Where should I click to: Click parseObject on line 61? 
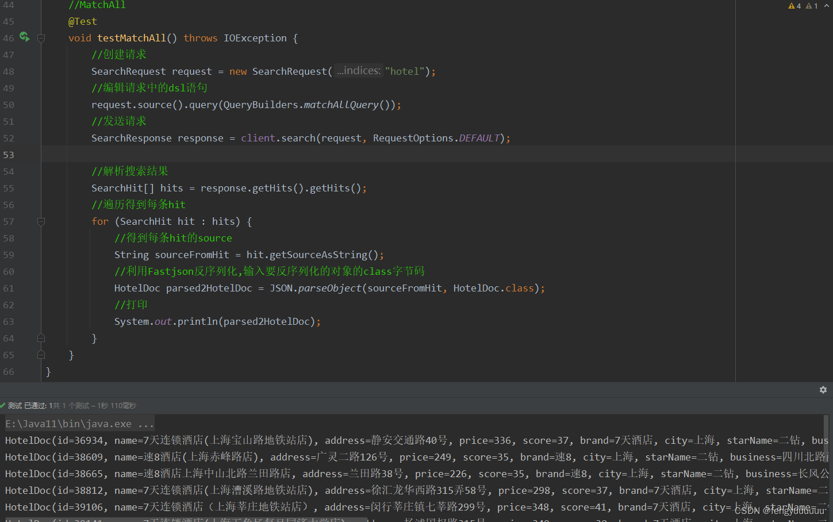330,288
